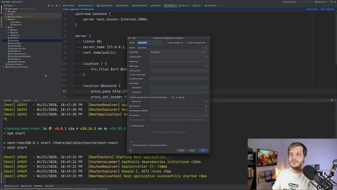
Task: Expand the server folder under src
Action: 8,33
